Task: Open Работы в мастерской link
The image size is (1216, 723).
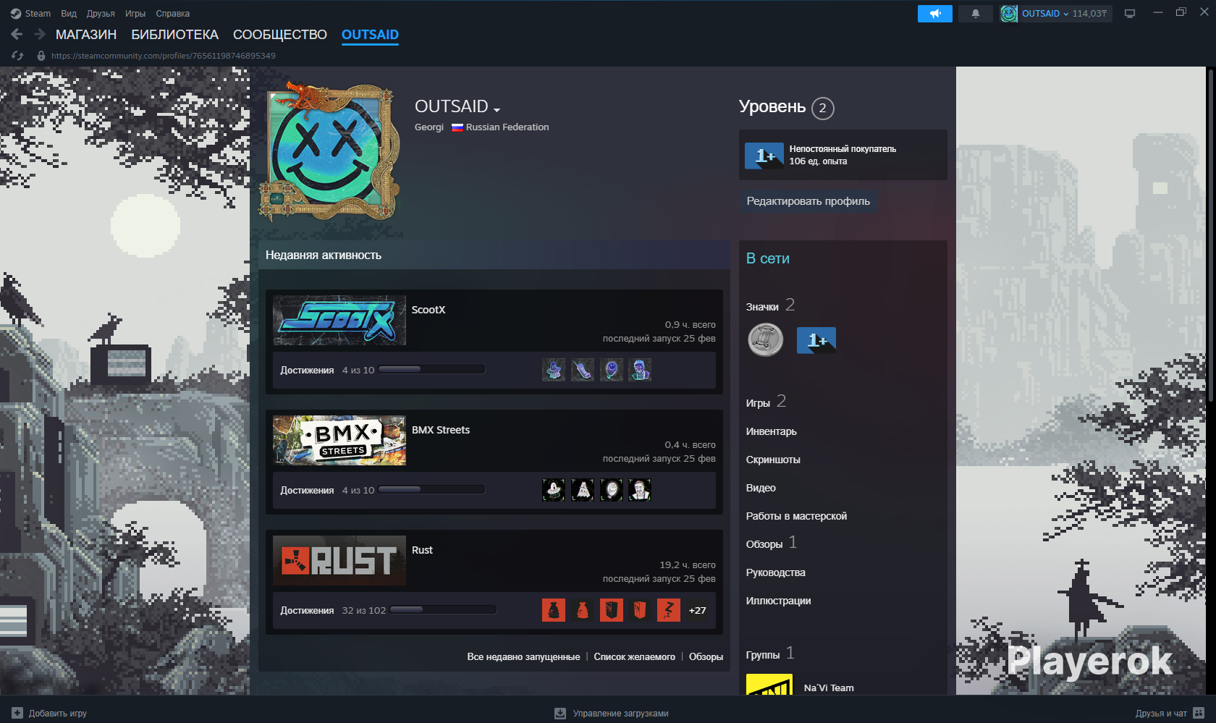Action: tap(796, 516)
